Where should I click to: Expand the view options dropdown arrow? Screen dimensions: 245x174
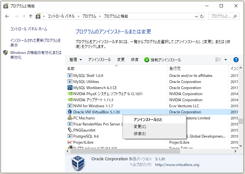[225, 60]
